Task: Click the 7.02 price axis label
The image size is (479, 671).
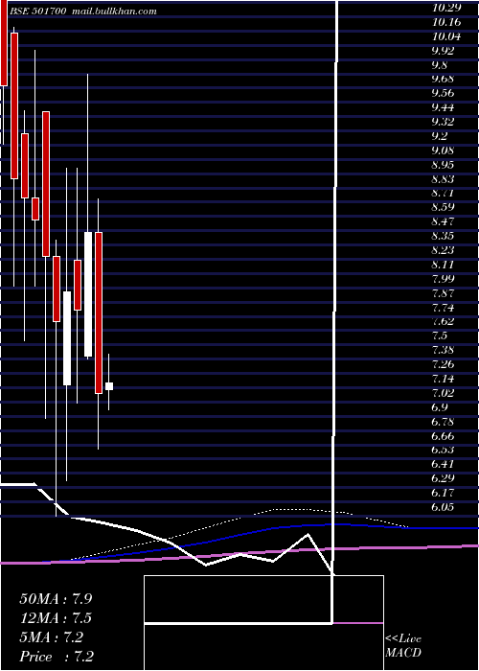Action: pos(443,393)
